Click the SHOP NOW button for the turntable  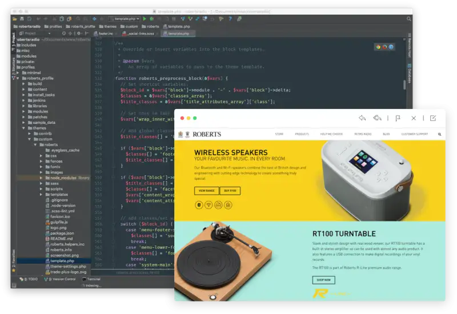pos(323,280)
